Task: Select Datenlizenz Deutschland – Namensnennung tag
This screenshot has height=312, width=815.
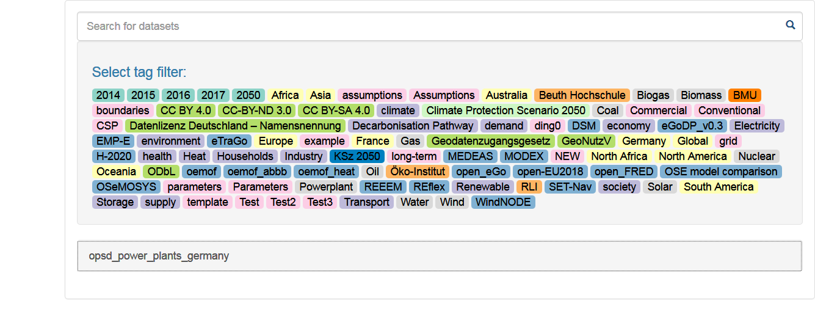Action: coord(236,126)
